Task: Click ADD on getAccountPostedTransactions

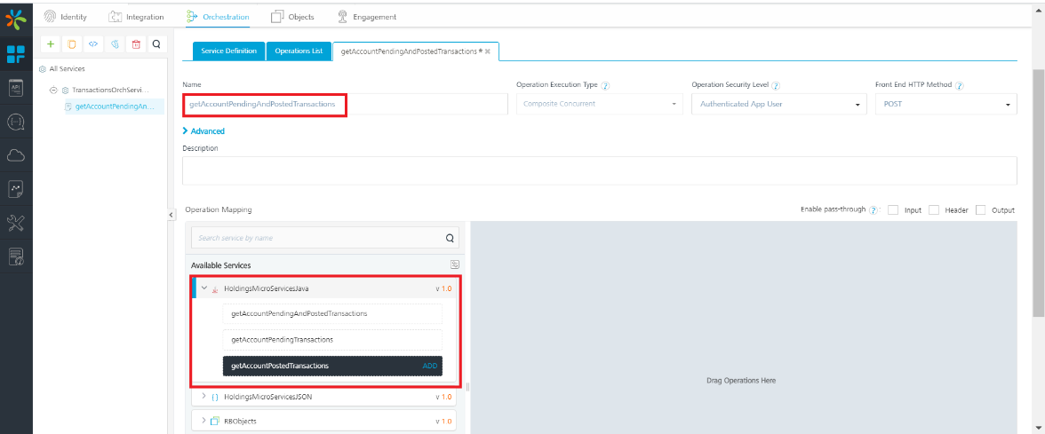Action: point(430,366)
